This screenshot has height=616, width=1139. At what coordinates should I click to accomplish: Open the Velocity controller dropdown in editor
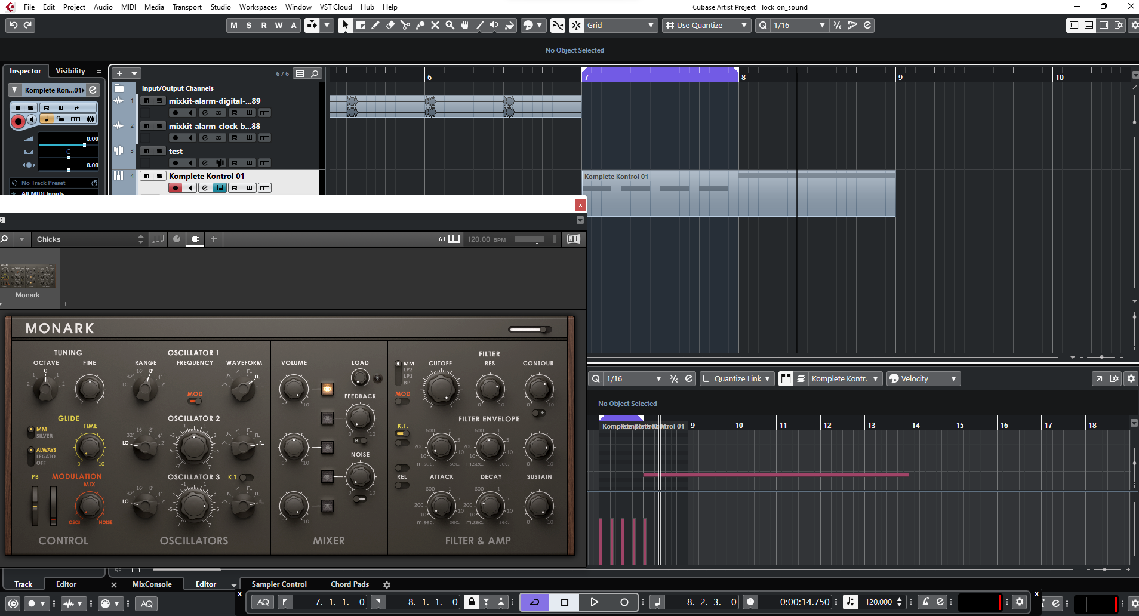coord(923,378)
